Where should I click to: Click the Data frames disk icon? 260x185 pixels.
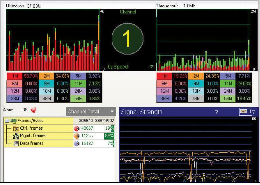coord(16,144)
